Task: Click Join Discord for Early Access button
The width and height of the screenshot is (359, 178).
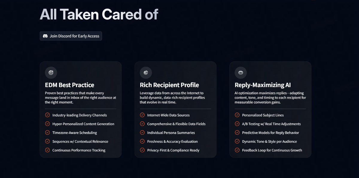Action: point(71,36)
